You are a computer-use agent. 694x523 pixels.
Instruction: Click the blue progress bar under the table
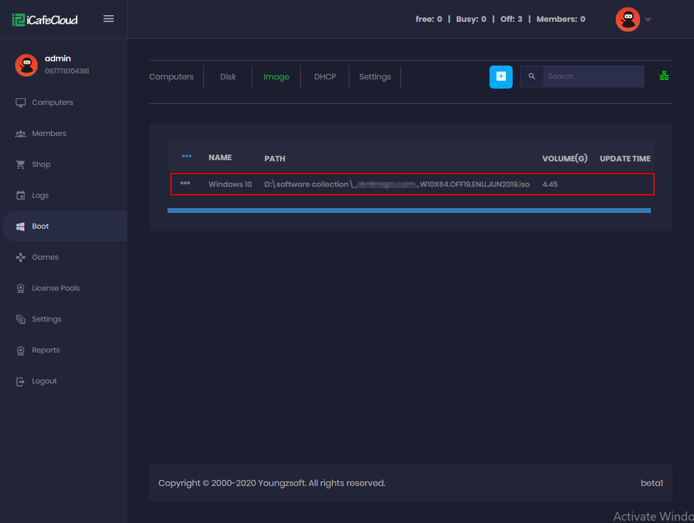pos(409,210)
